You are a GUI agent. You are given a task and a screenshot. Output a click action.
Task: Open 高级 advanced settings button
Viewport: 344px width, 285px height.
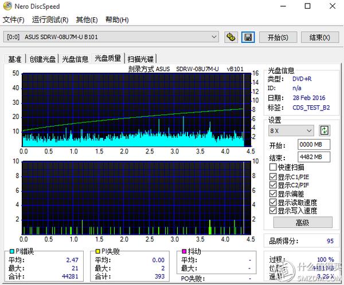(302, 223)
